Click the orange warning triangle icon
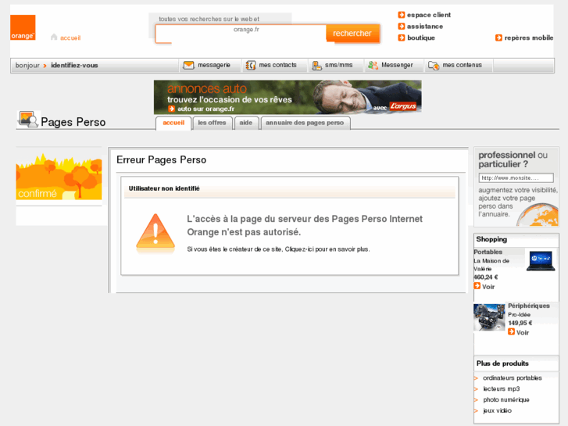The image size is (568, 426). [155, 233]
